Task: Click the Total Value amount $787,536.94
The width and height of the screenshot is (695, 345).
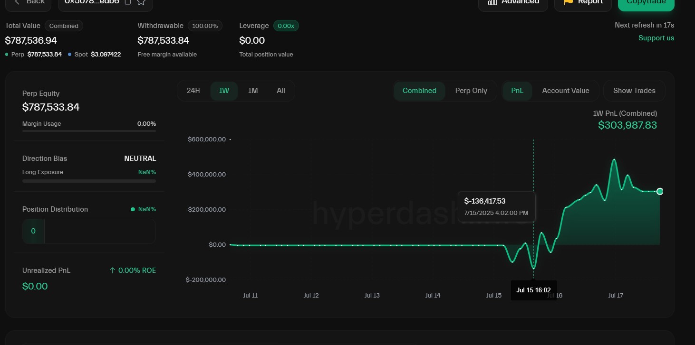Action: [x=31, y=40]
